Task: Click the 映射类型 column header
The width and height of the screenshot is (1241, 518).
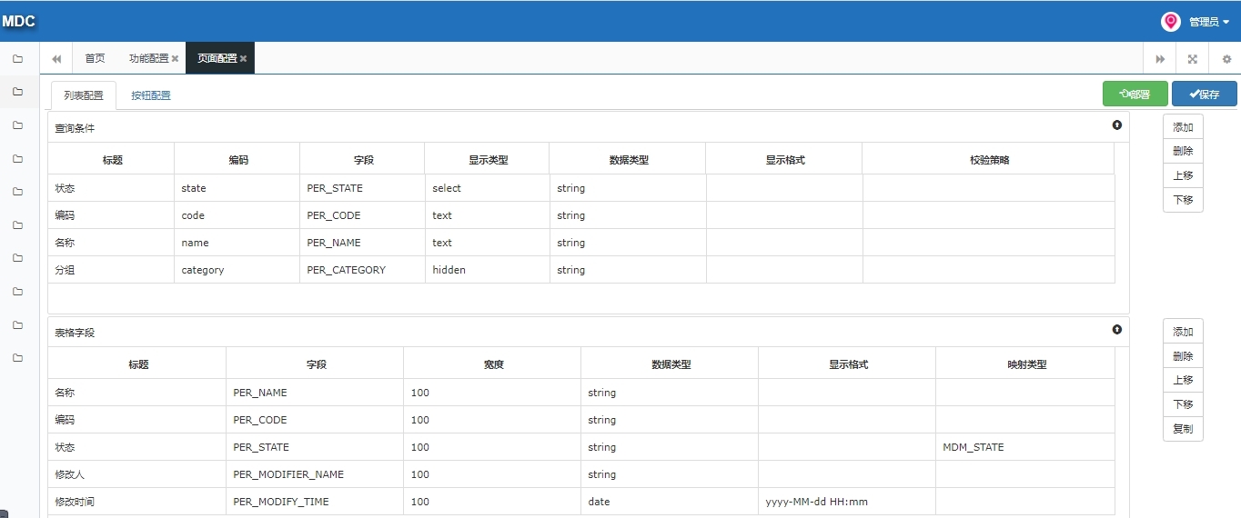Action: click(x=1026, y=364)
